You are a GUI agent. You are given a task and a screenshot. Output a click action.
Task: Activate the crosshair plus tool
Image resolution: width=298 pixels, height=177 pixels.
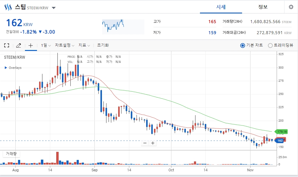pos(31,45)
